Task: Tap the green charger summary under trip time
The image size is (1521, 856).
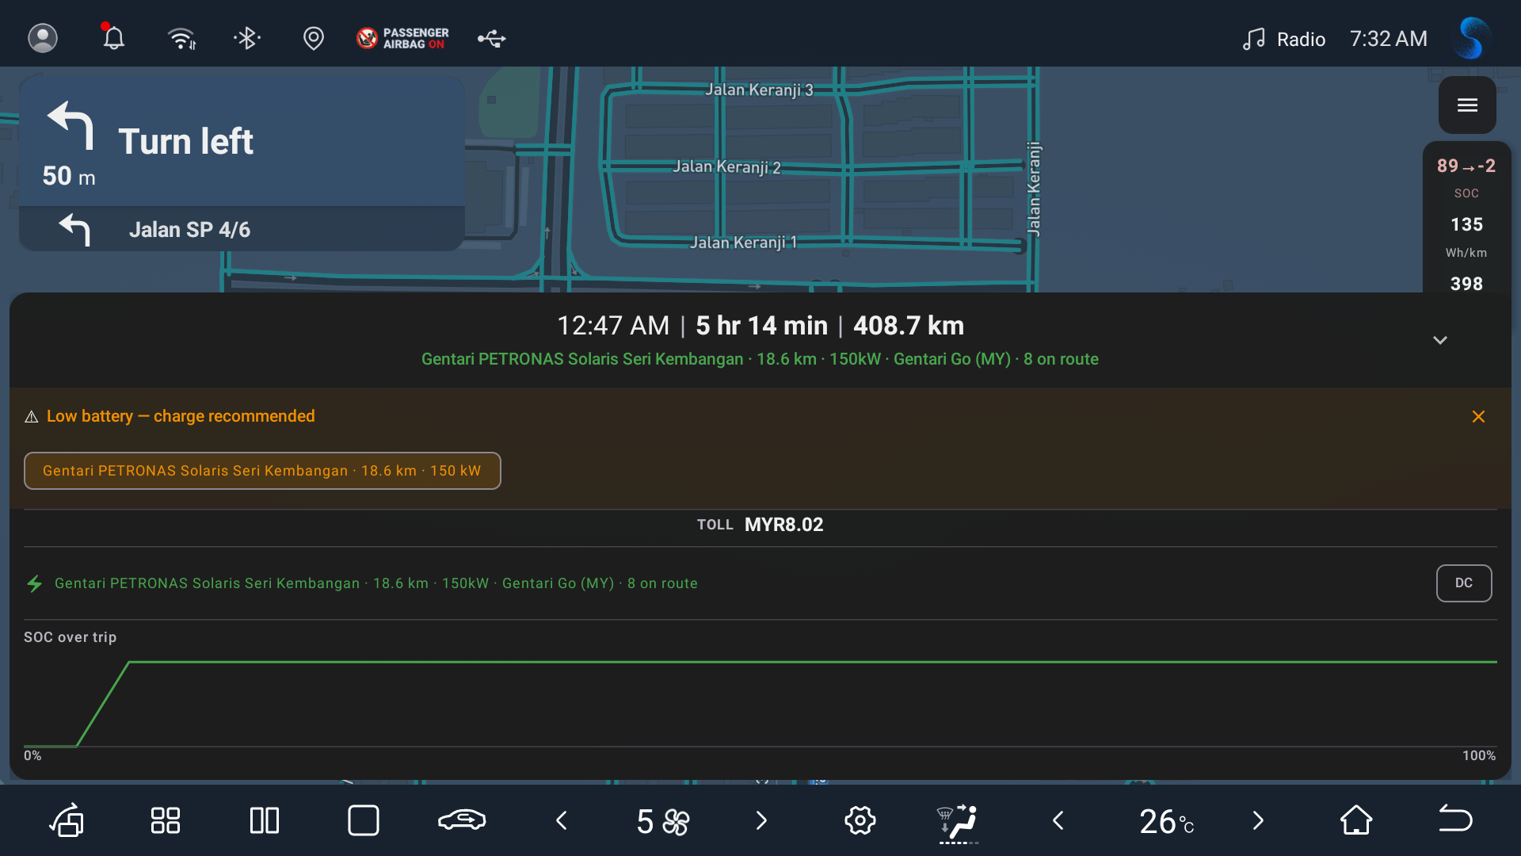Action: [x=760, y=359]
